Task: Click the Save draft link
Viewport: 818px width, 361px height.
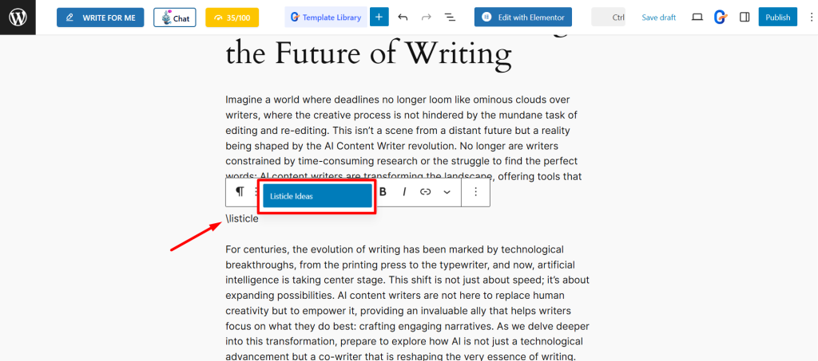Action: (x=660, y=17)
